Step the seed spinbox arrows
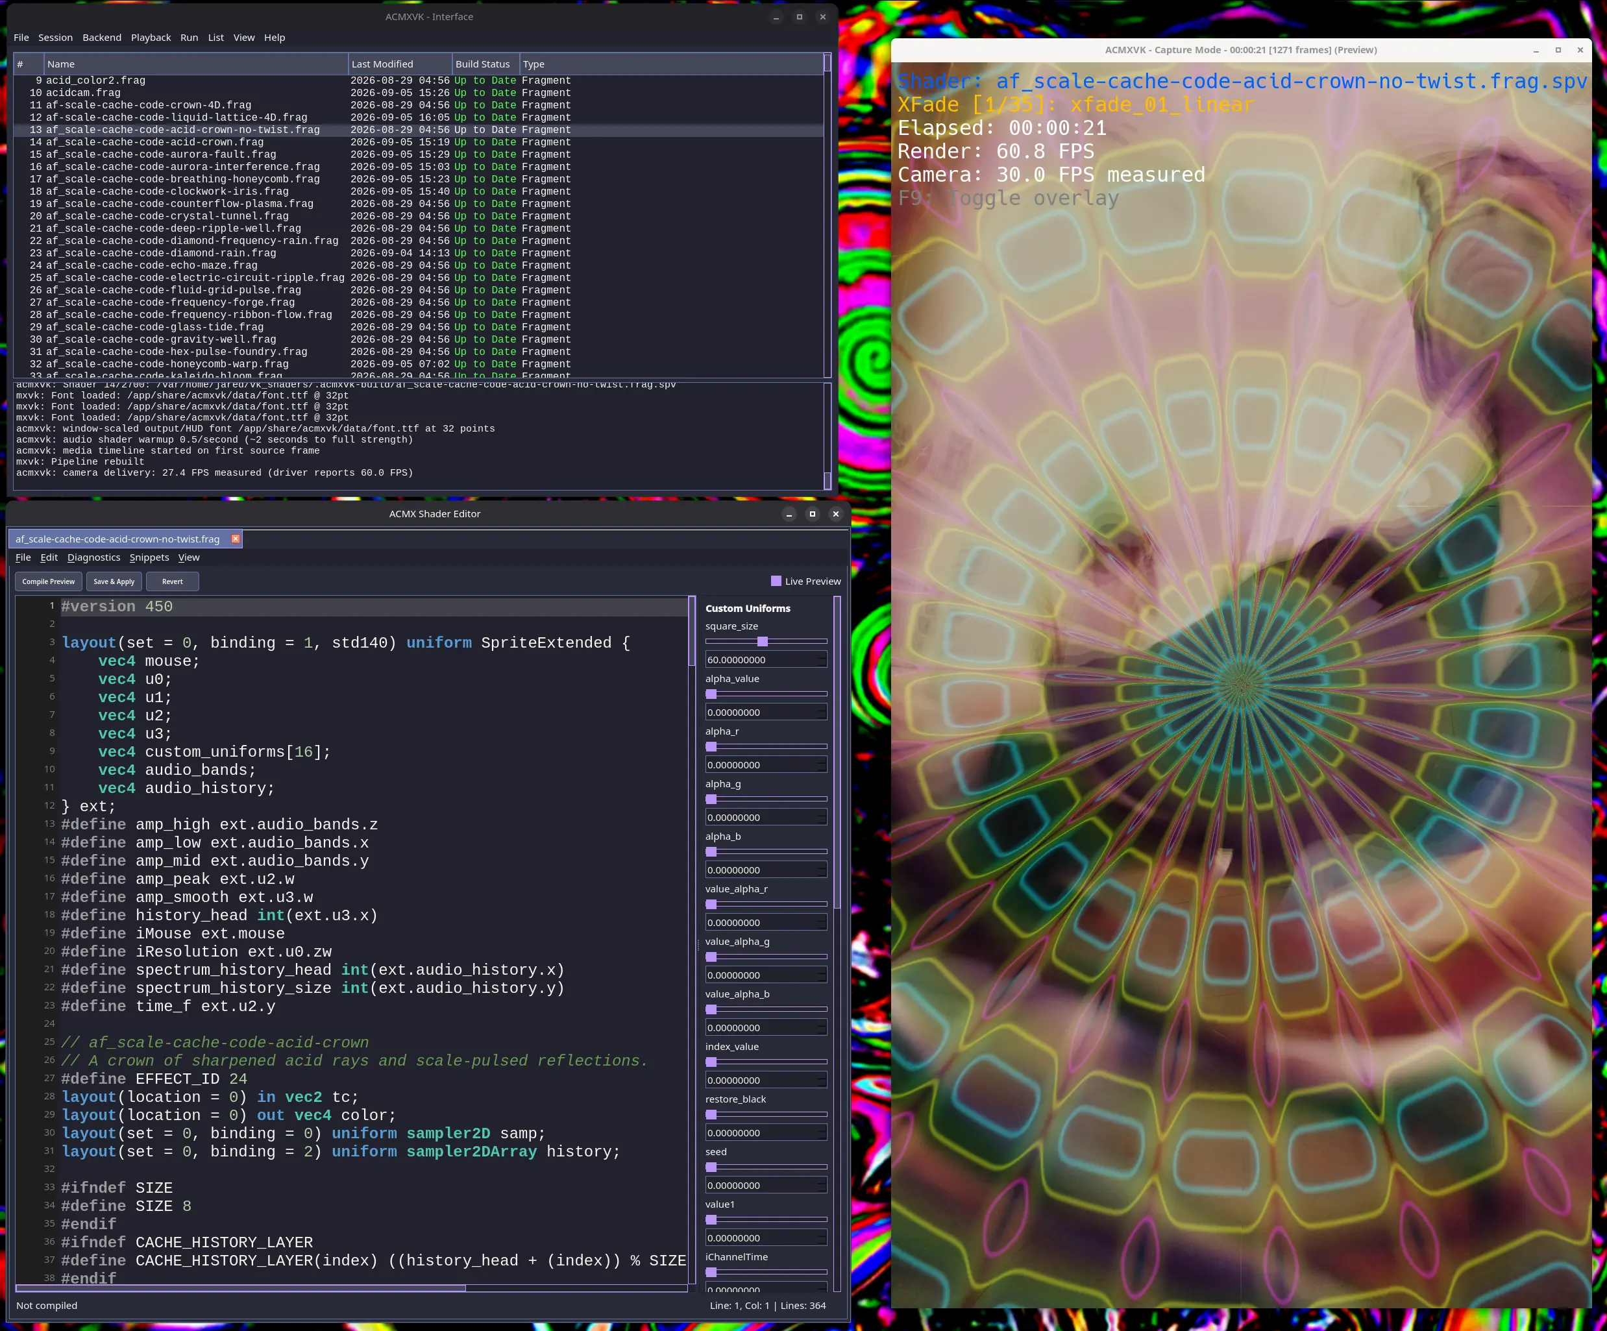This screenshot has width=1607, height=1331. click(x=822, y=1186)
